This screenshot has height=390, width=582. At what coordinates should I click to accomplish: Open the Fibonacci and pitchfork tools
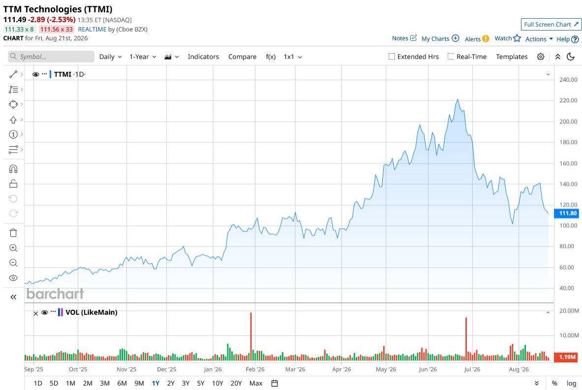tap(13, 90)
